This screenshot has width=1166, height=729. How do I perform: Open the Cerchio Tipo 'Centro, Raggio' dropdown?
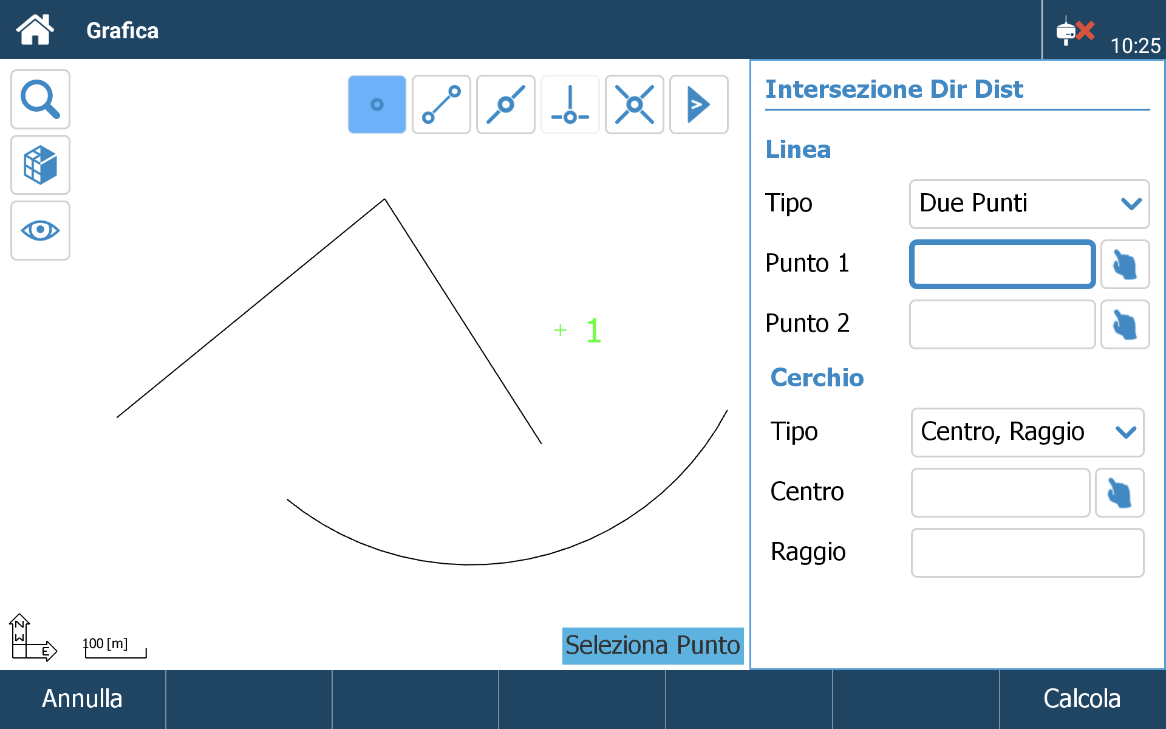(x=1028, y=432)
